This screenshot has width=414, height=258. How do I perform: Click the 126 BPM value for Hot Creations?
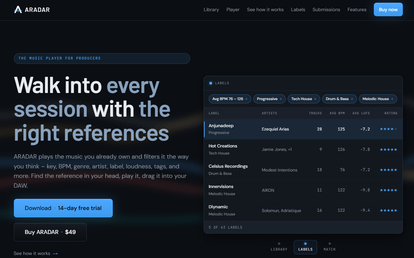[341, 149]
